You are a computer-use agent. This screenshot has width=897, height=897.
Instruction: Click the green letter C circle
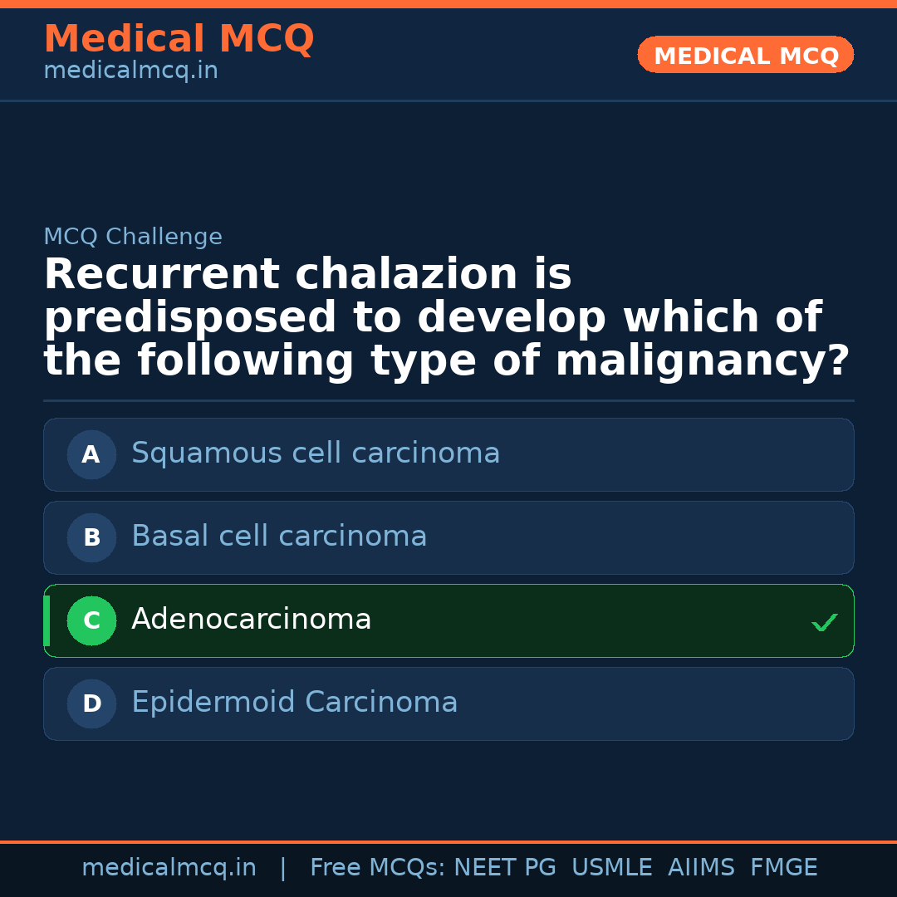coord(91,620)
